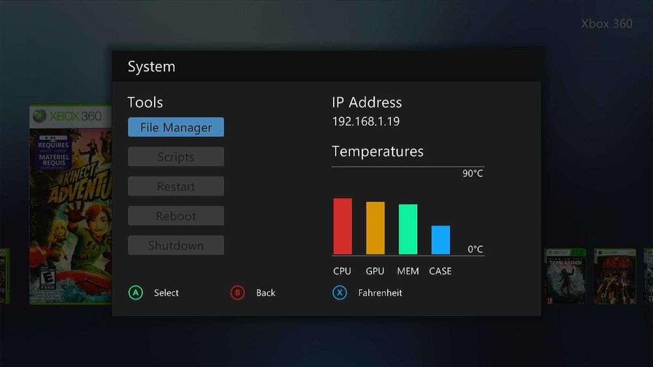The height and width of the screenshot is (367, 653).
Task: Click the orange GPU temperature bar
Action: pos(375,228)
